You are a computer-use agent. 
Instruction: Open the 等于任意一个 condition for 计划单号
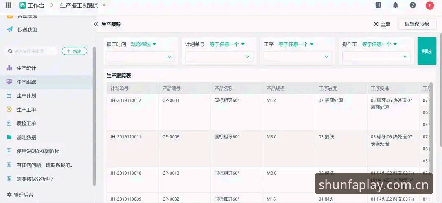coord(227,44)
